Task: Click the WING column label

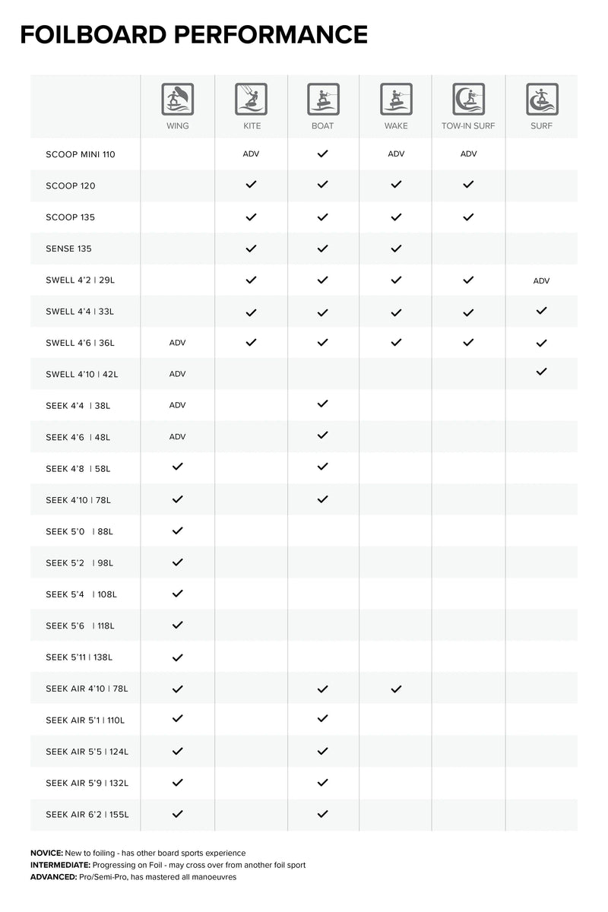Action: coord(177,126)
